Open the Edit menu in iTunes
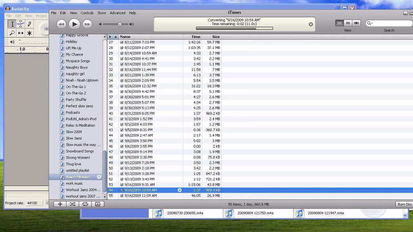 (63, 13)
